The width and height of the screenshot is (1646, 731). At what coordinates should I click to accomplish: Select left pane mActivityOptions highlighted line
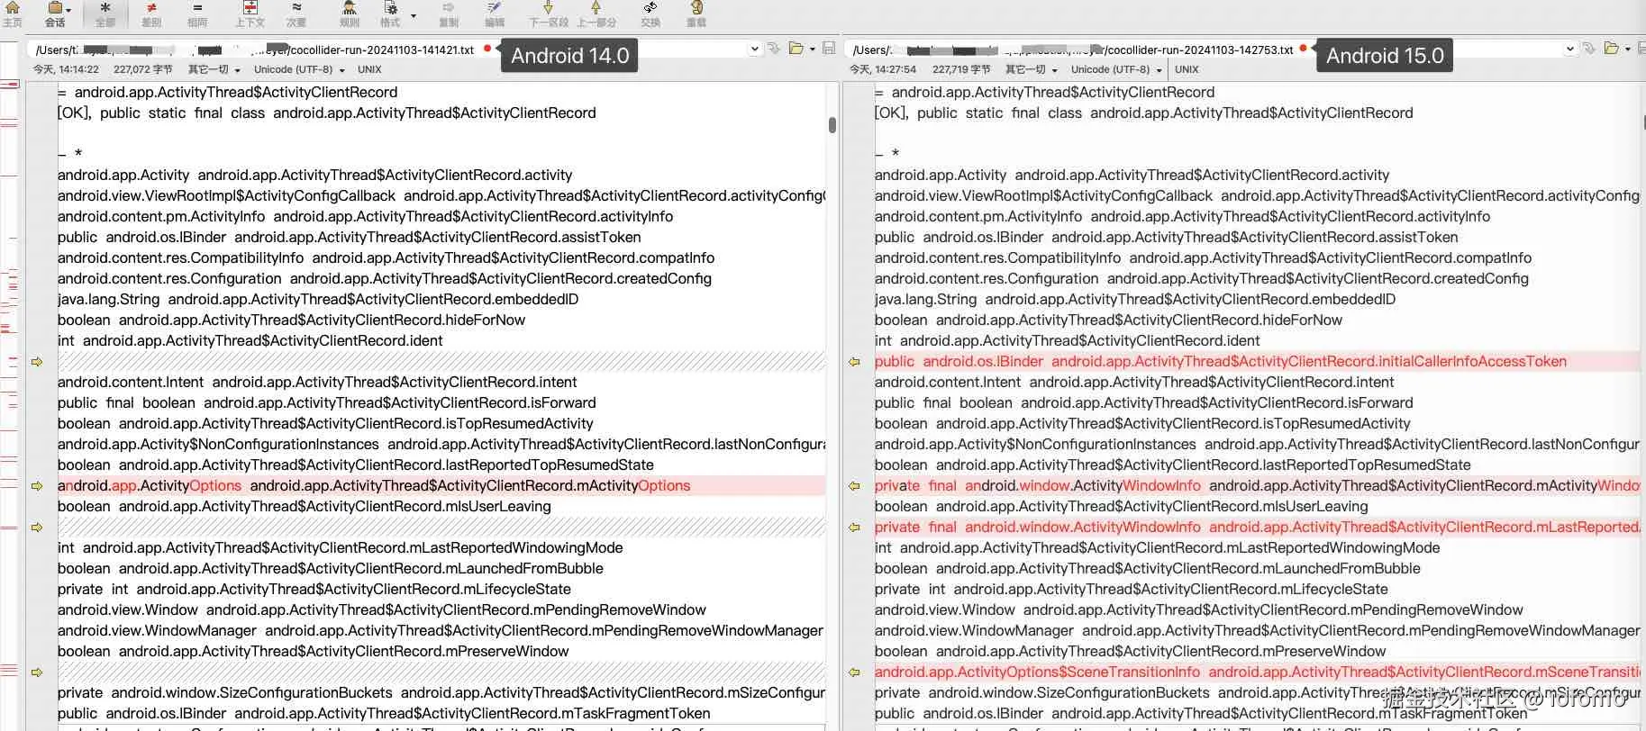441,486
